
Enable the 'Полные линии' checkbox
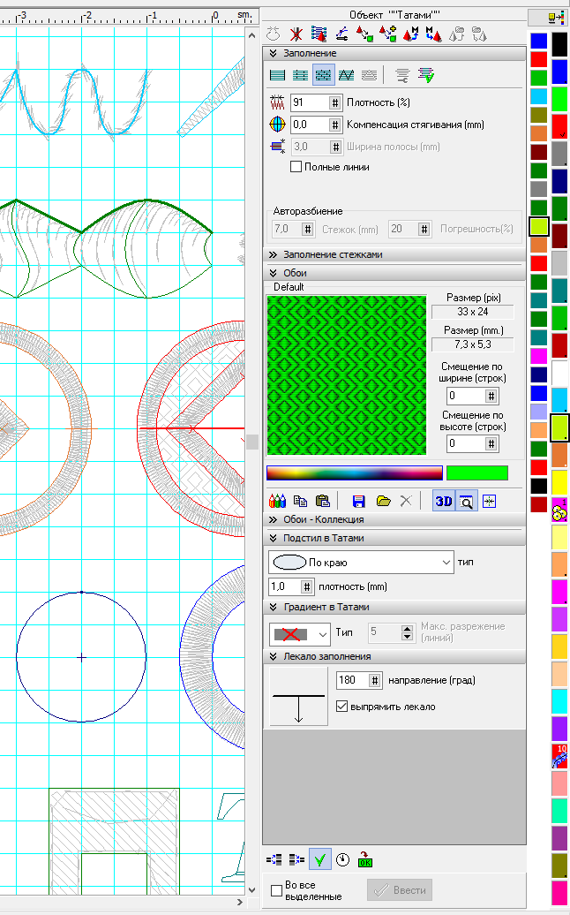pos(296,167)
